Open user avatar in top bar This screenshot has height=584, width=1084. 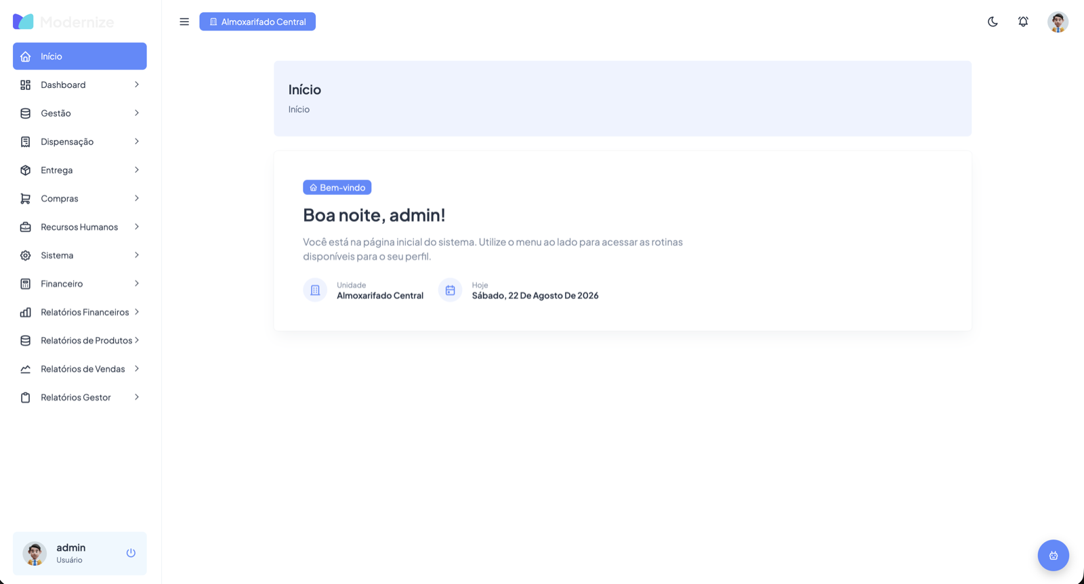(x=1058, y=22)
